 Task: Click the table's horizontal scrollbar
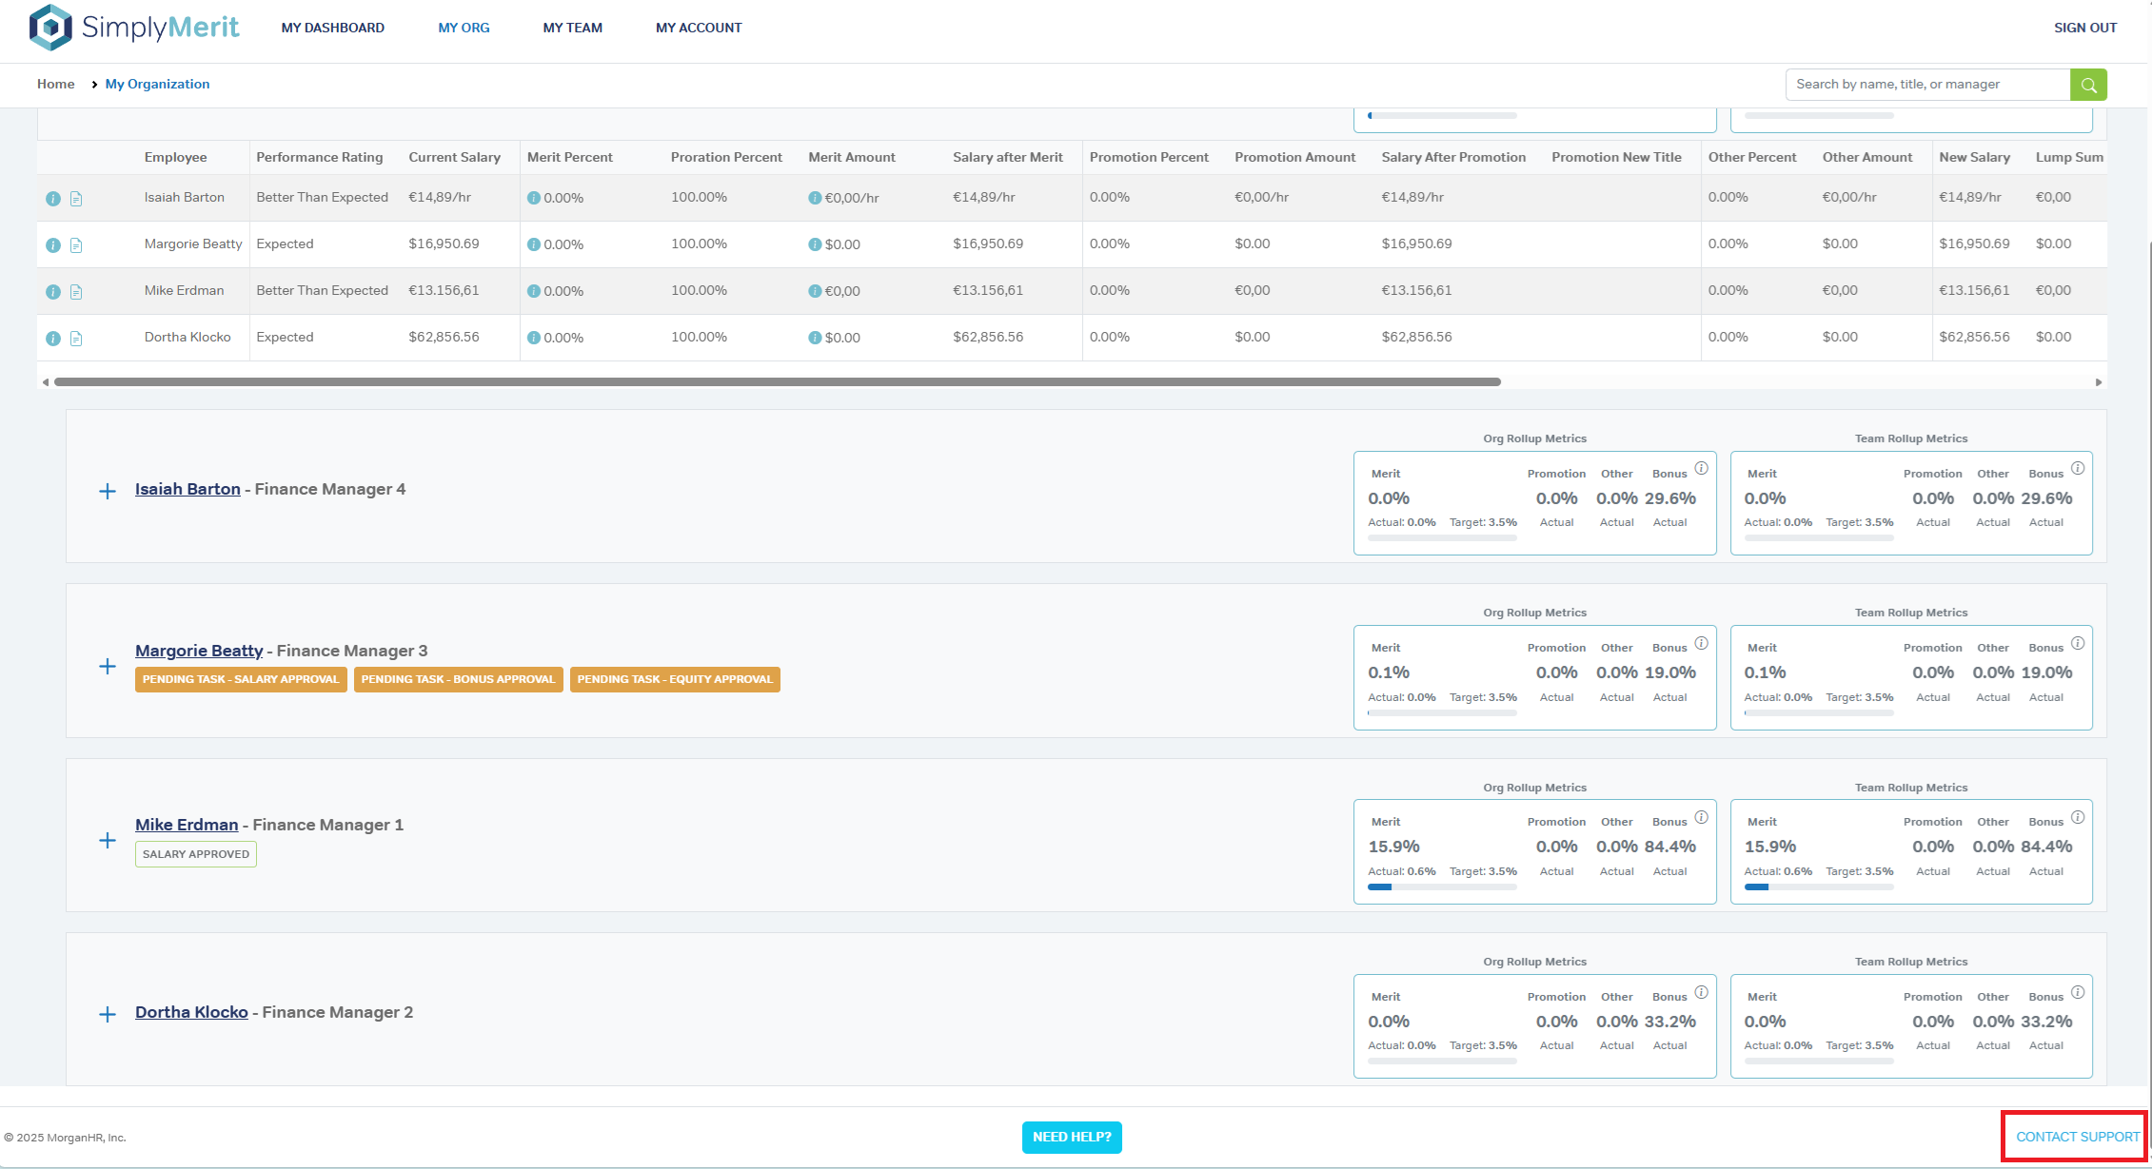tap(777, 381)
